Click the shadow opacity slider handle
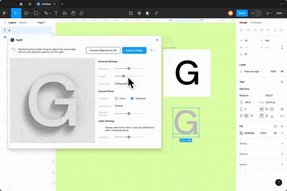287x191 pixels. point(129,113)
